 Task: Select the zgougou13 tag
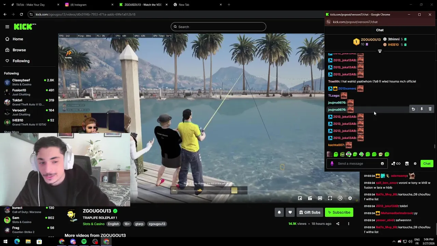157,224
